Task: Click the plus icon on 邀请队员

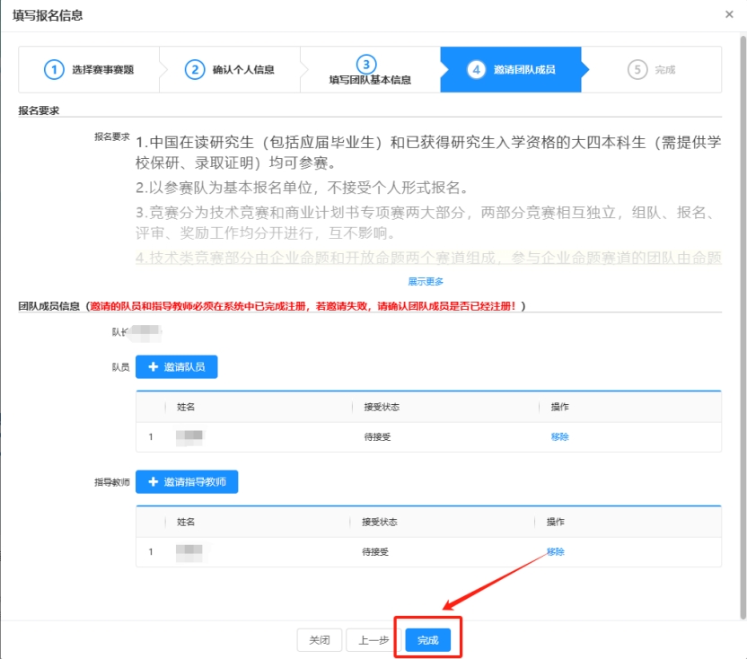Action: (x=154, y=367)
